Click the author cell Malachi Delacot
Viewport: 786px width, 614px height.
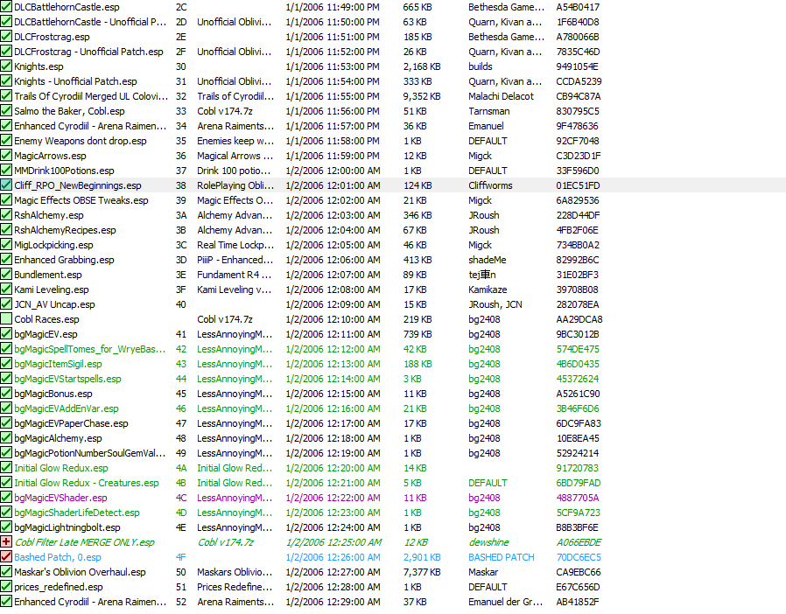click(x=501, y=96)
